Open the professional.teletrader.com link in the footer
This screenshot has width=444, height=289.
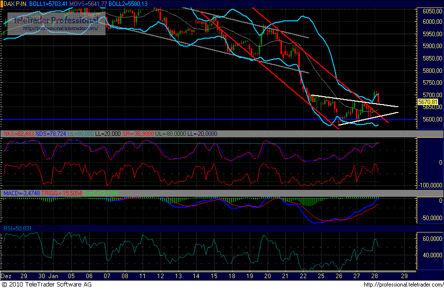point(403,285)
